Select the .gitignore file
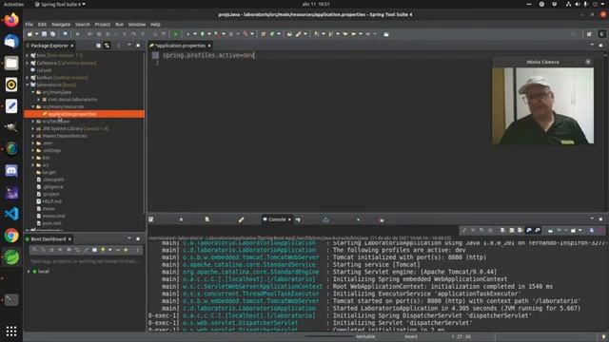The height and width of the screenshot is (342, 609). coord(53,187)
